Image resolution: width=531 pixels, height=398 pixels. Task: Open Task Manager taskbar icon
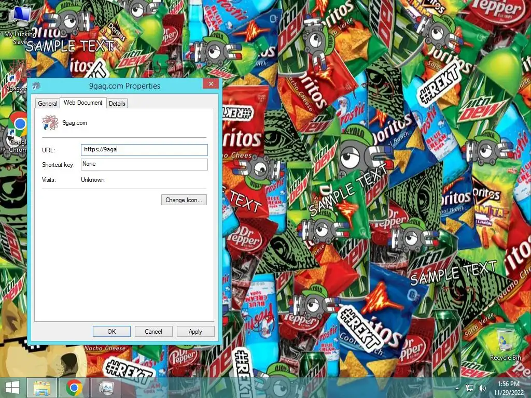coord(107,388)
